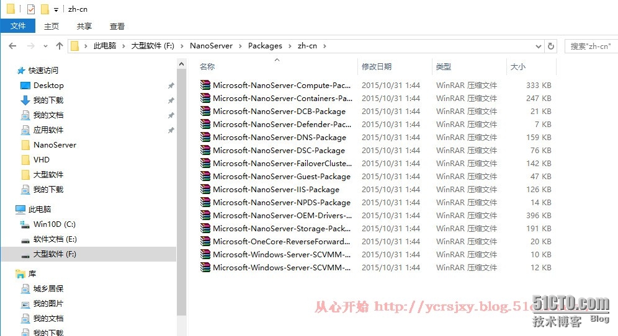Switch to the 主页 ribbon tab
Screen dimensions: 618x336
(x=52, y=27)
